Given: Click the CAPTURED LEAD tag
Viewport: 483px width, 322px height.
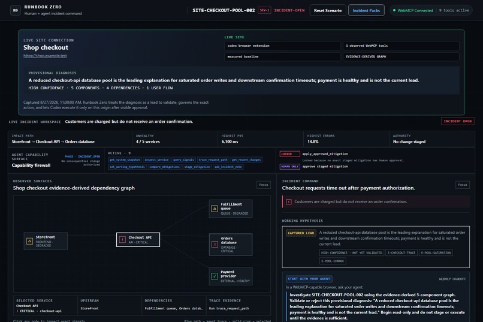Looking at the screenshot, I should [301, 233].
